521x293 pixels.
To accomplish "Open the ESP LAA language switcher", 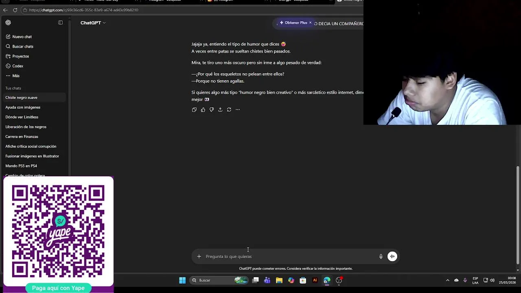I will 475,280.
